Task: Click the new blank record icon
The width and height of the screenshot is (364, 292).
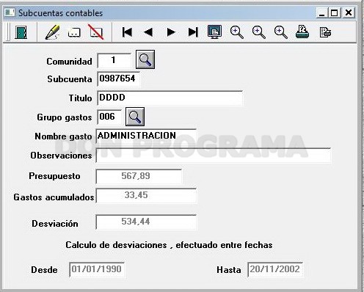Action: tap(74, 32)
